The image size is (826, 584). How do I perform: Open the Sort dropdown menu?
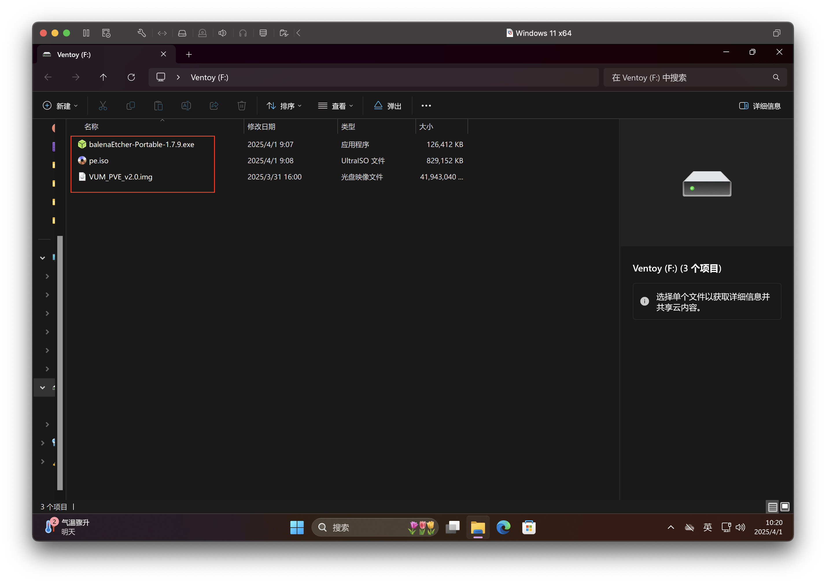pos(284,106)
